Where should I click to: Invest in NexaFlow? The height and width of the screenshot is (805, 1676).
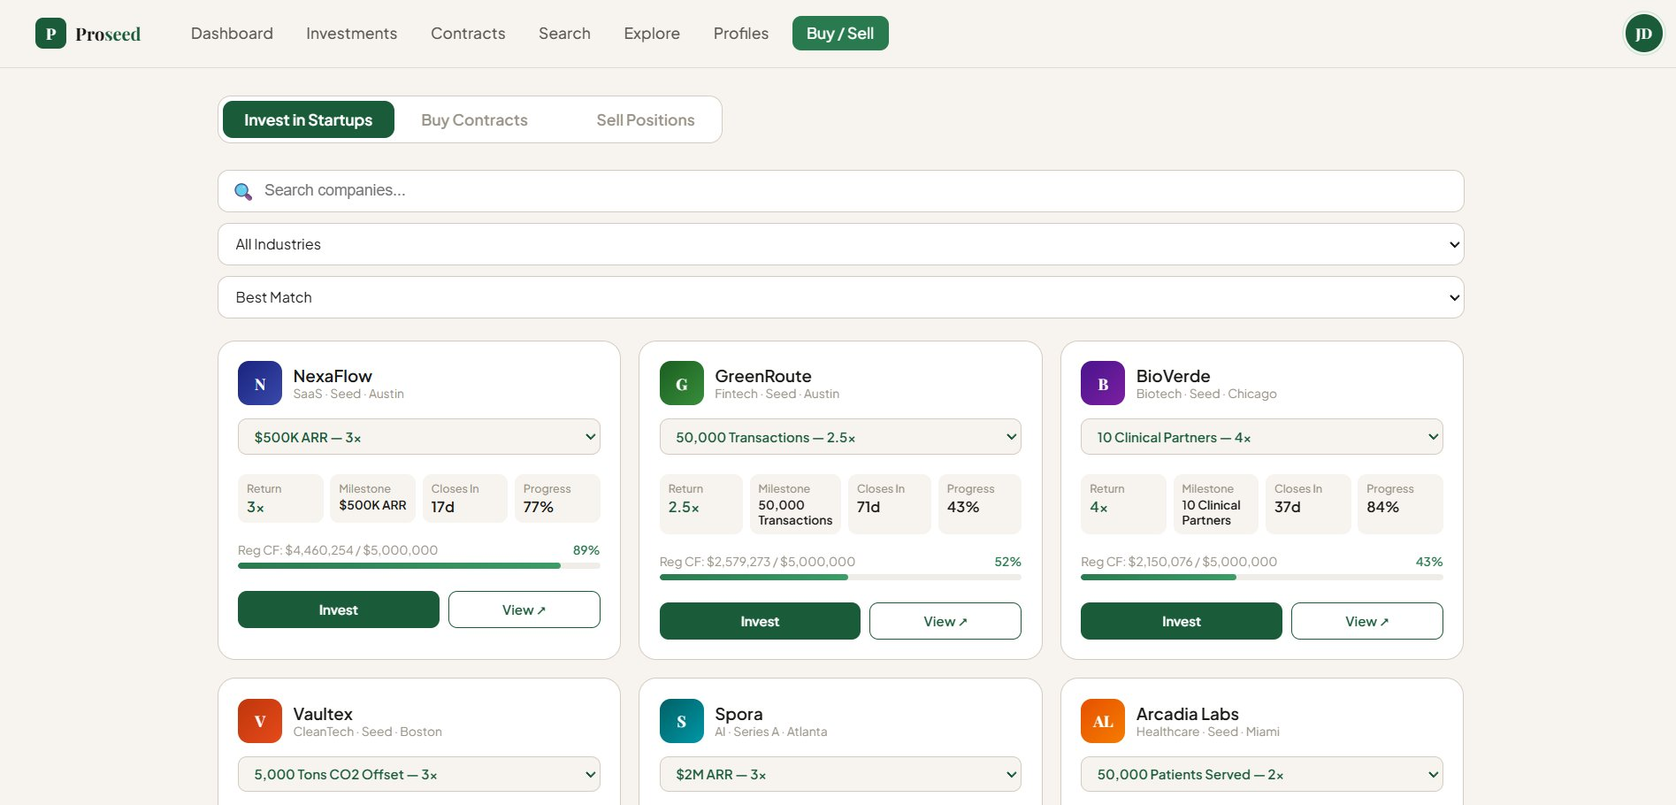coord(339,609)
